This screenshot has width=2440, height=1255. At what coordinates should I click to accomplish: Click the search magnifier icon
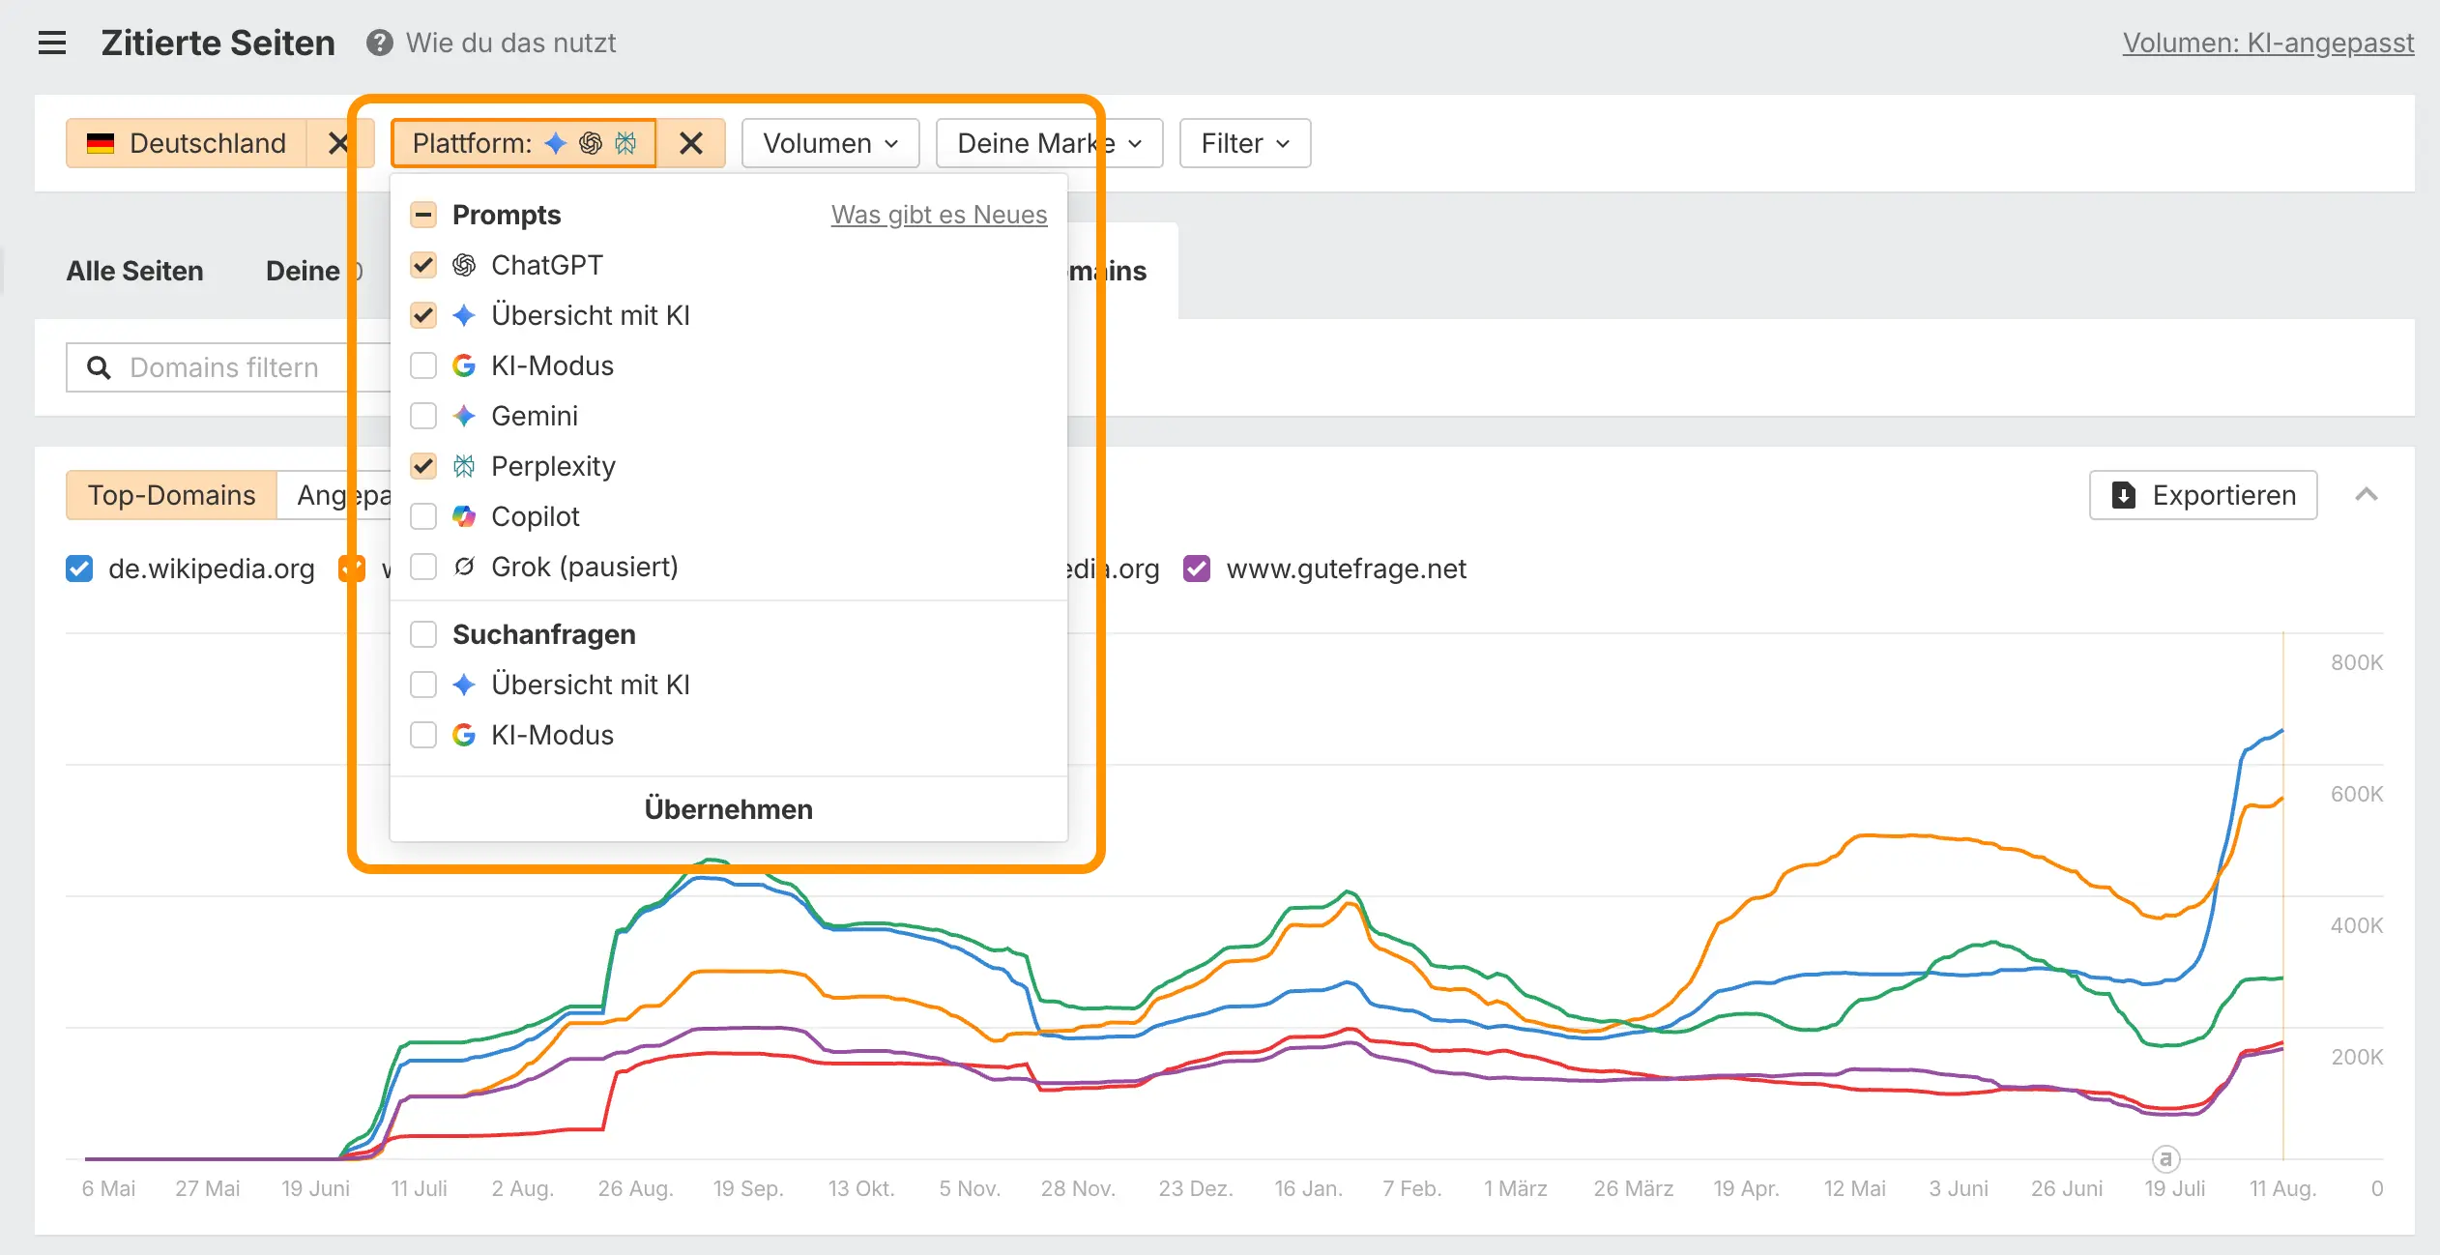99,367
